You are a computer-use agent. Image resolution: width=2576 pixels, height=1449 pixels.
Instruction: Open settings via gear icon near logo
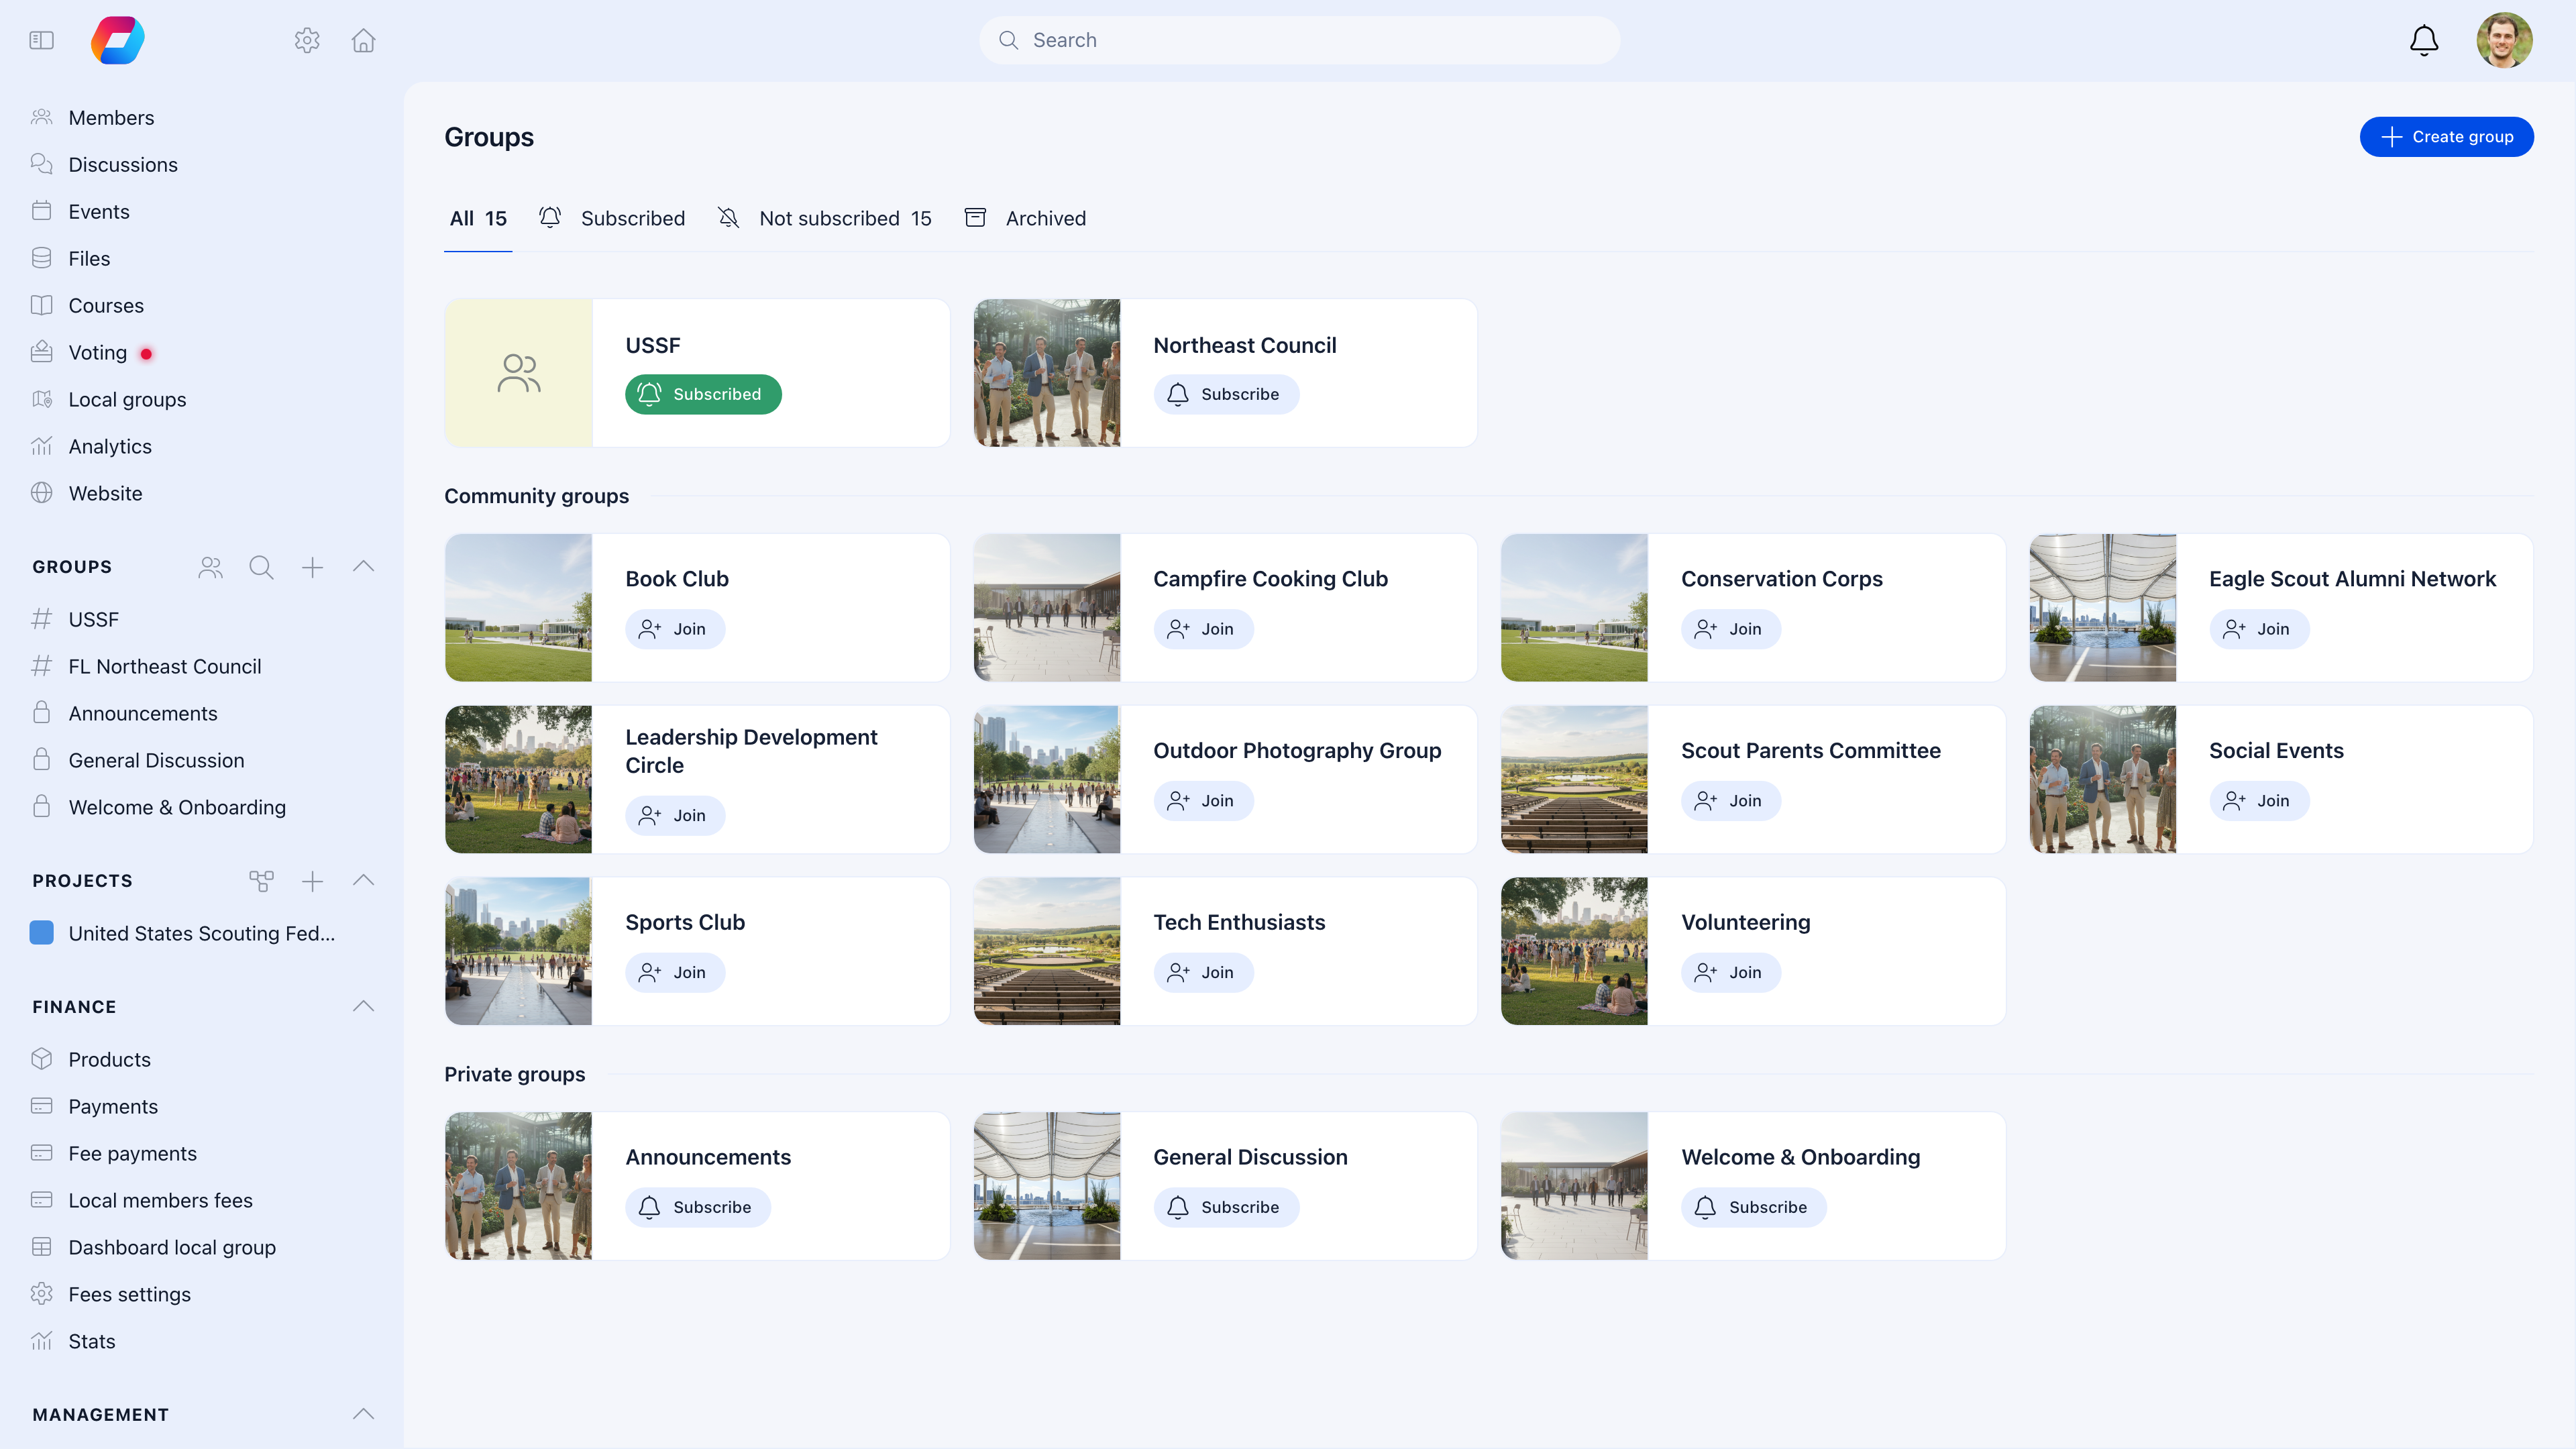[x=307, y=40]
